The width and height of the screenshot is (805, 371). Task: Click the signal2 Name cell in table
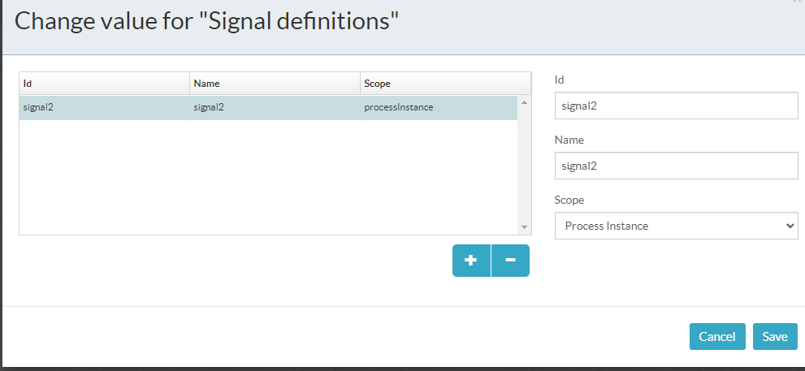pos(275,107)
